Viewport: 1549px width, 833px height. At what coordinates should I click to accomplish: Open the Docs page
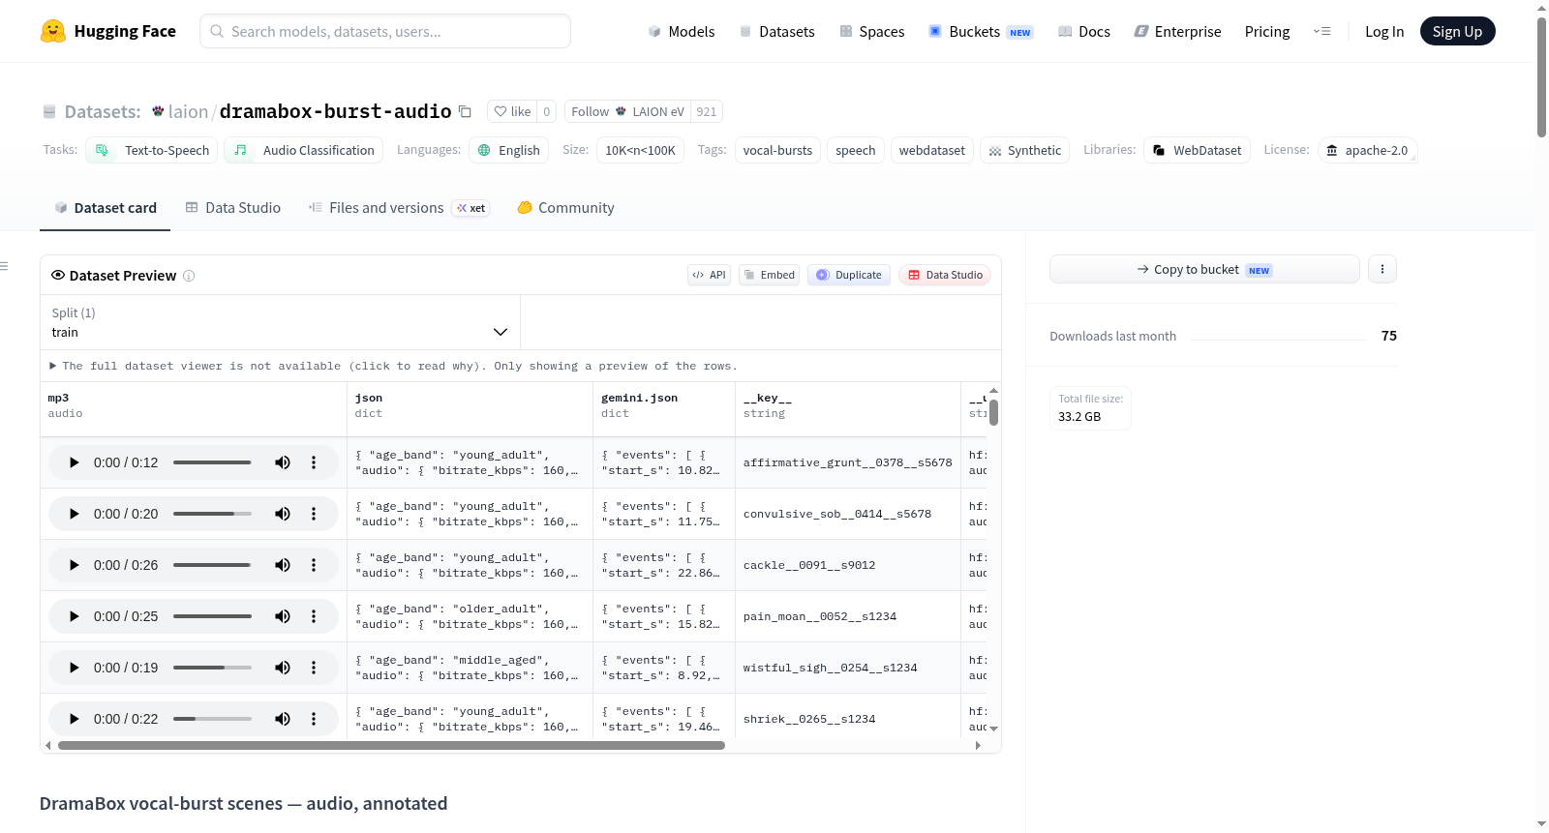(x=1083, y=31)
